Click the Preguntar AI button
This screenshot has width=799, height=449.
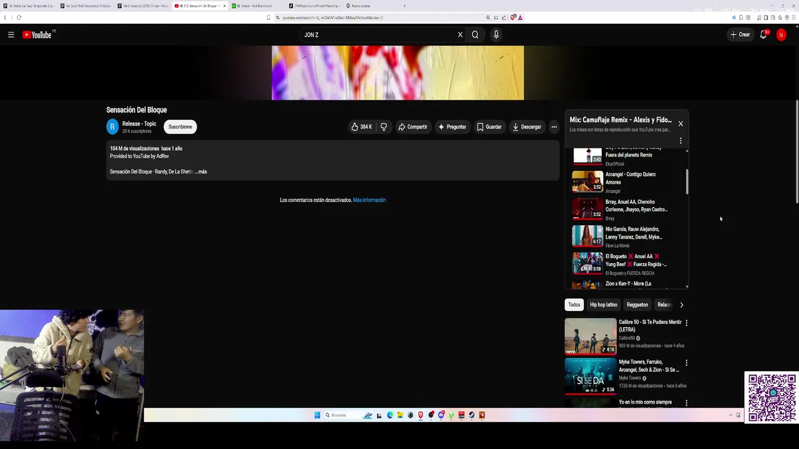[x=453, y=127]
